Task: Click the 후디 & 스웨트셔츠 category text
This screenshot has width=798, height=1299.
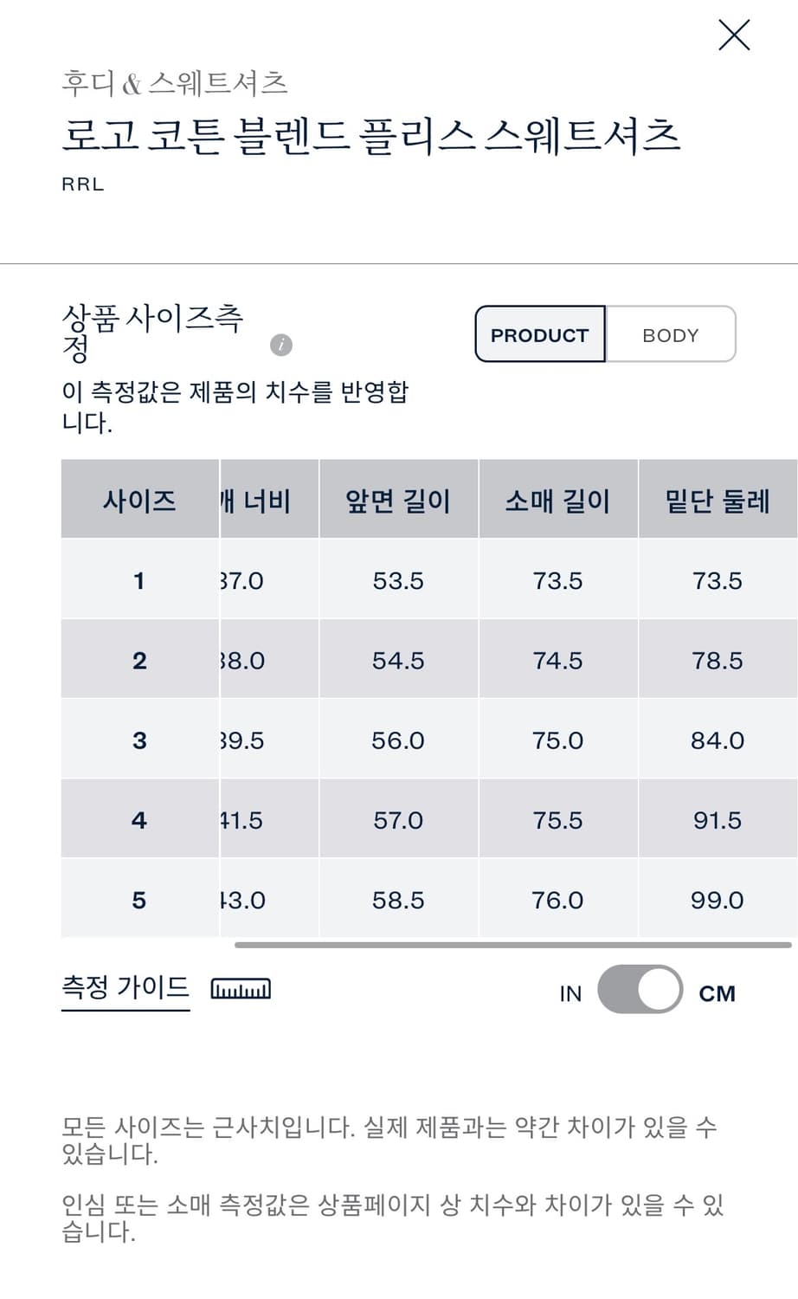Action: 174,83
